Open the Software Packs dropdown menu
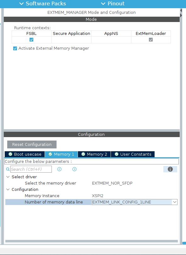The height and width of the screenshot is (255, 186). tap(43, 3)
